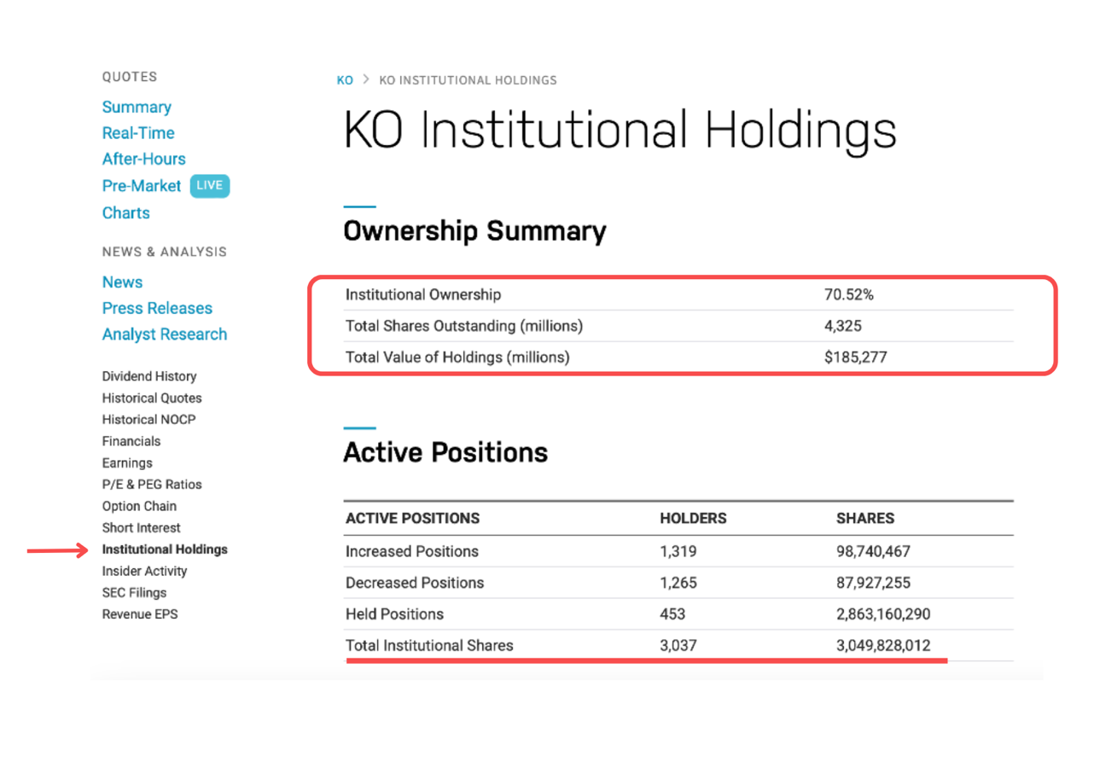Click Institutional Holdings sidebar item
Image resolution: width=1094 pixels, height=773 pixels.
click(165, 549)
